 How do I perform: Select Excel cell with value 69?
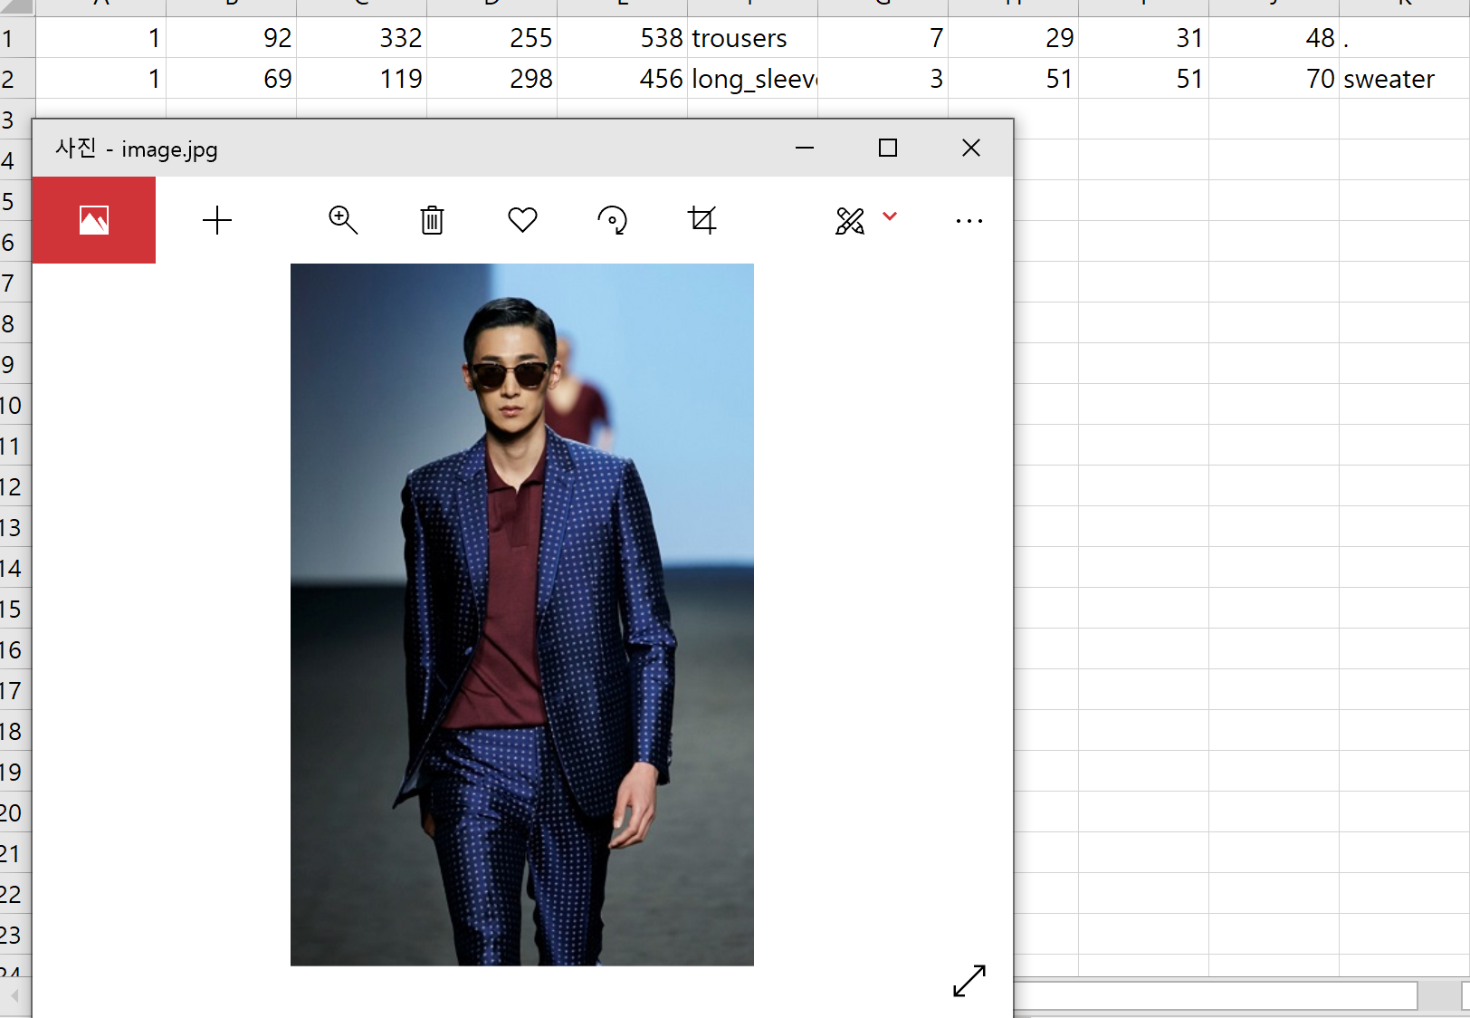pyautogui.click(x=231, y=79)
